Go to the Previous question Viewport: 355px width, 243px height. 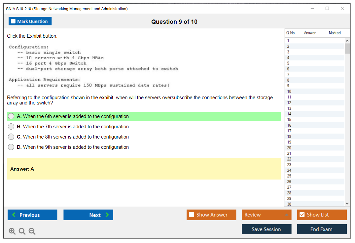(x=32, y=215)
